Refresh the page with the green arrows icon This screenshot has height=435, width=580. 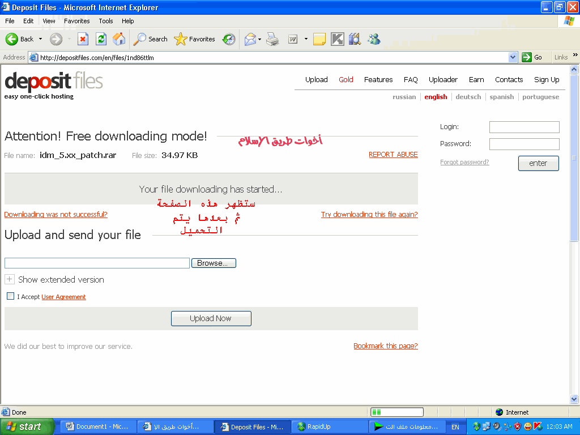[101, 39]
